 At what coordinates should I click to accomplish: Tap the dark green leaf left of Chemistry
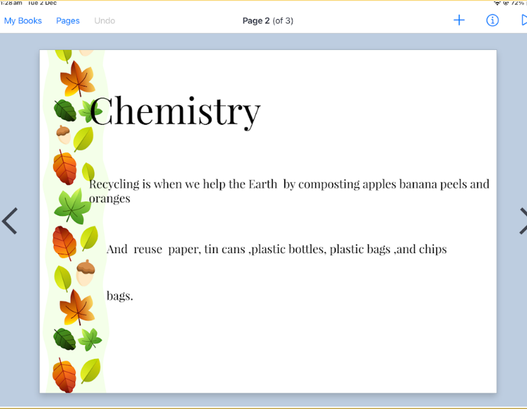65,110
